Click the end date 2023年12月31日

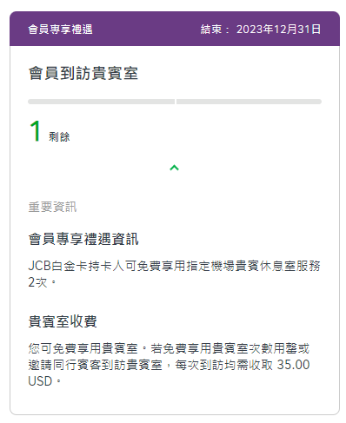pyautogui.click(x=278, y=30)
